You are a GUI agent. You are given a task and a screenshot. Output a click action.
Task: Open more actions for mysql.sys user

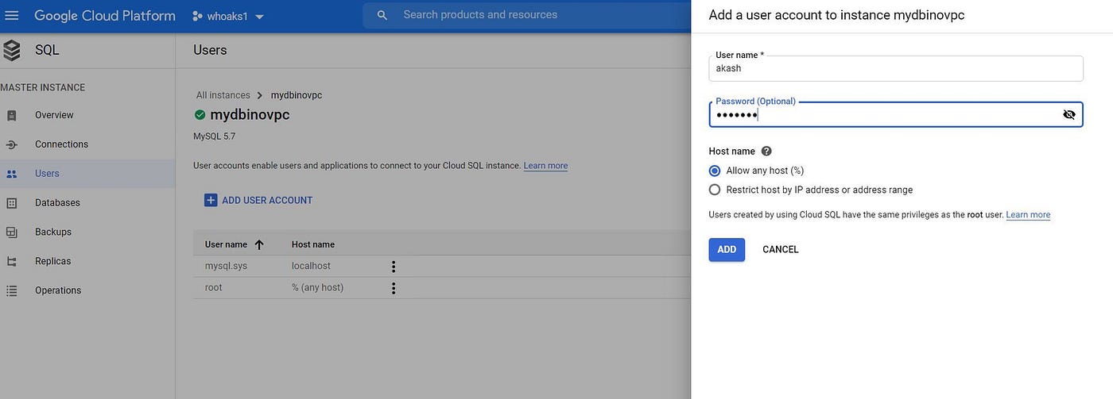click(393, 267)
